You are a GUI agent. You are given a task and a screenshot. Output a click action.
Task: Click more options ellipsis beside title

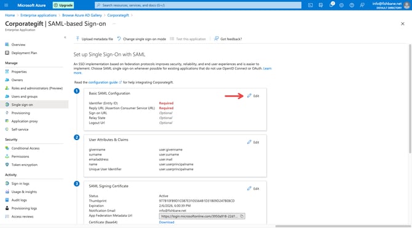[x=114, y=23]
